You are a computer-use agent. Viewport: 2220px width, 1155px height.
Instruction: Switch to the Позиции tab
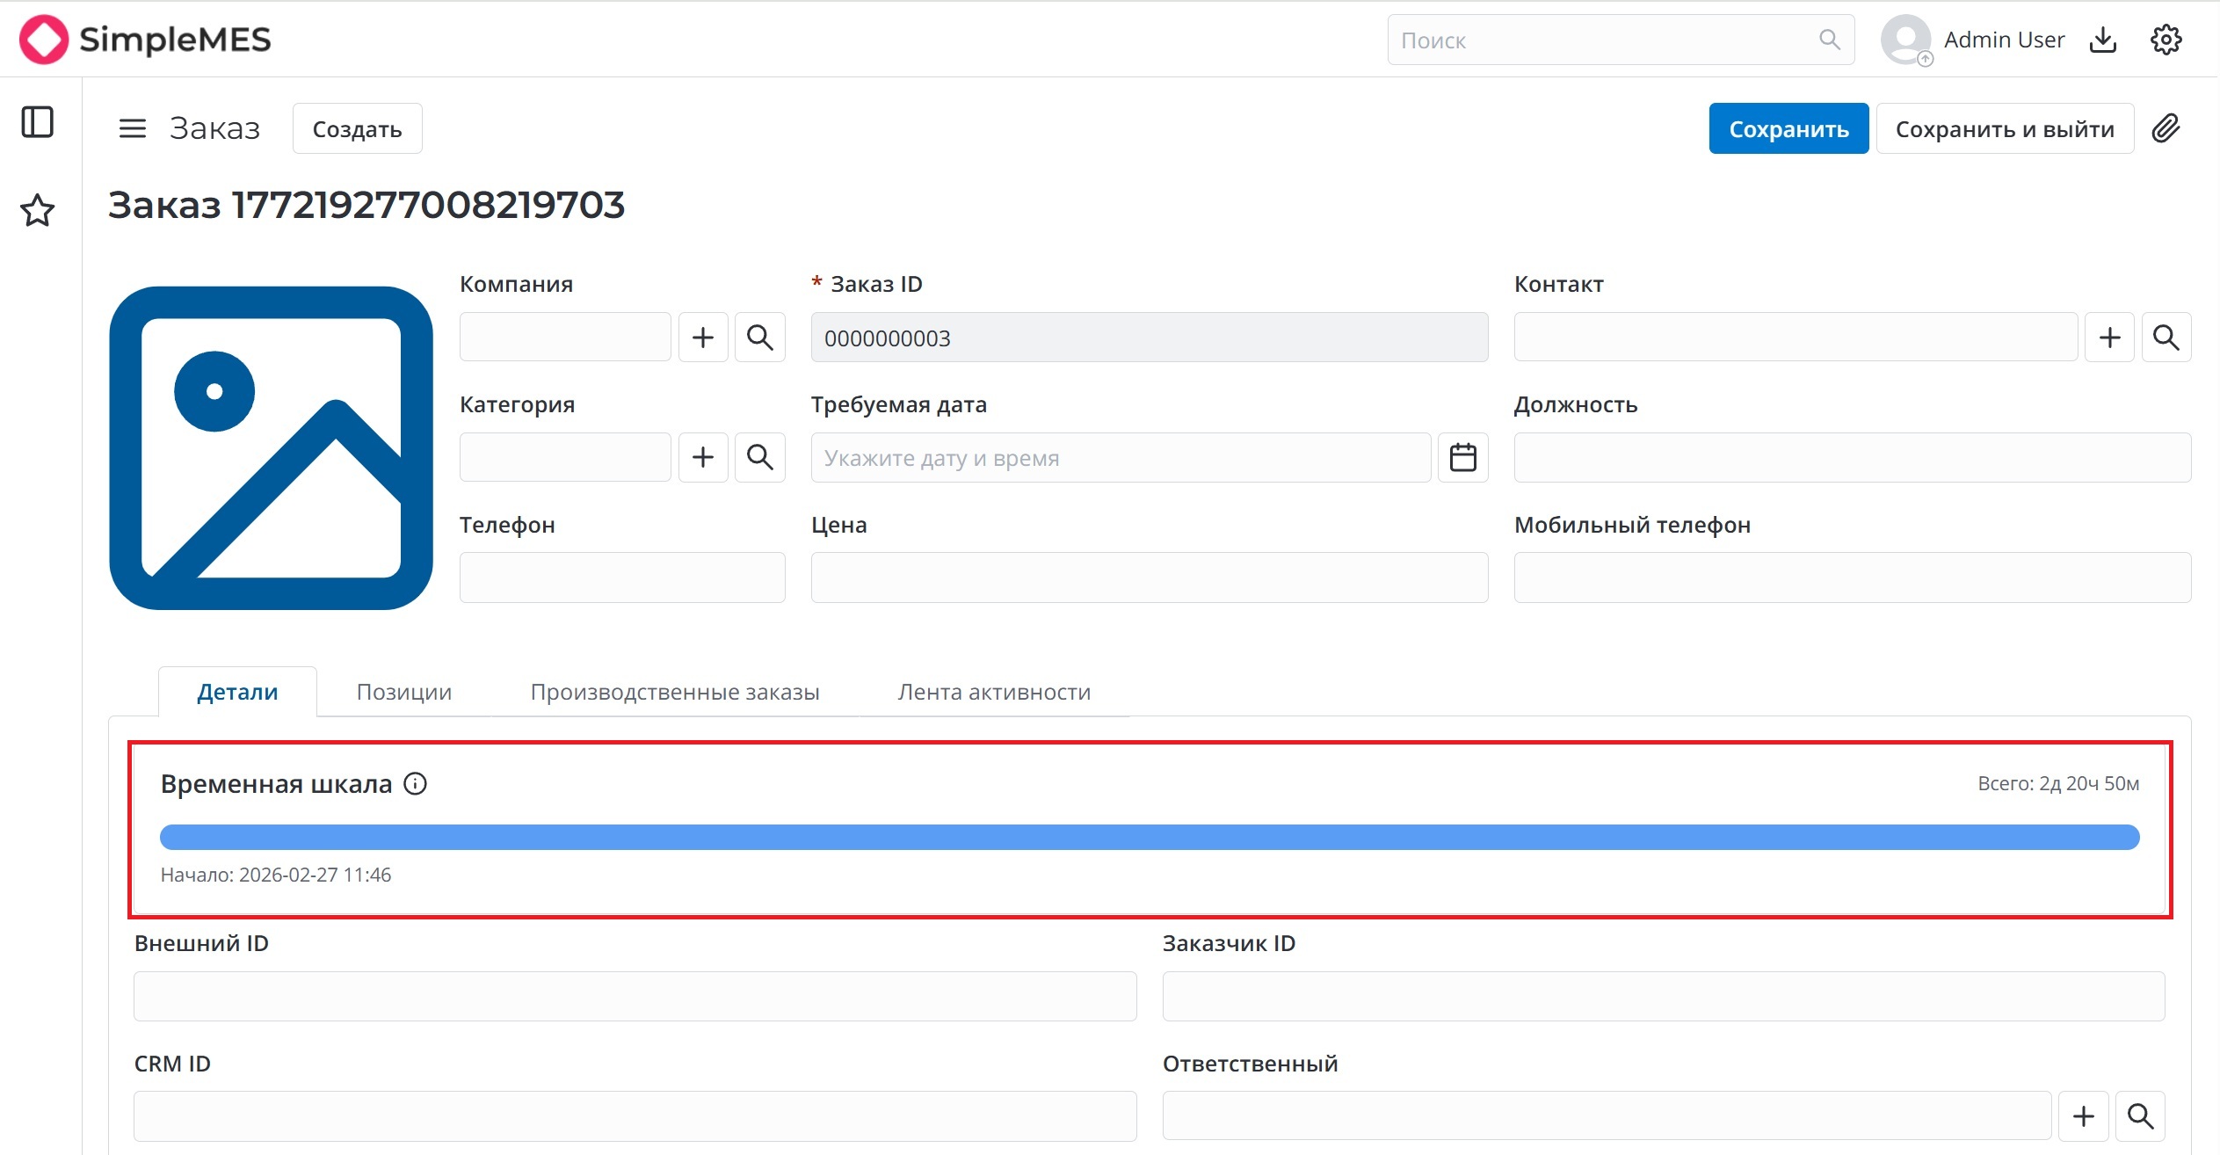point(403,692)
